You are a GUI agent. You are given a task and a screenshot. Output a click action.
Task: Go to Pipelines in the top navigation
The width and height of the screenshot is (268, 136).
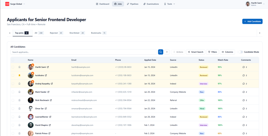[133, 4]
